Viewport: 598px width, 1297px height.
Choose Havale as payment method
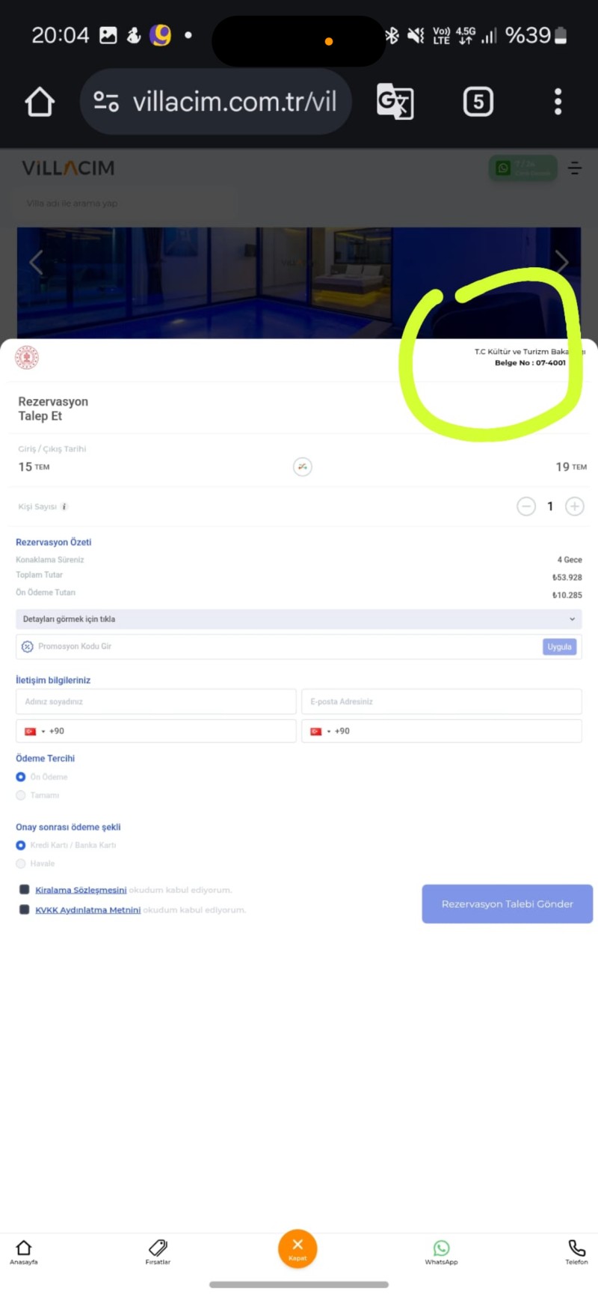pyautogui.click(x=21, y=864)
